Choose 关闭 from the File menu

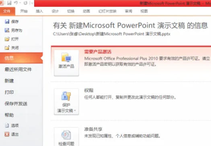[x=15, y=48]
